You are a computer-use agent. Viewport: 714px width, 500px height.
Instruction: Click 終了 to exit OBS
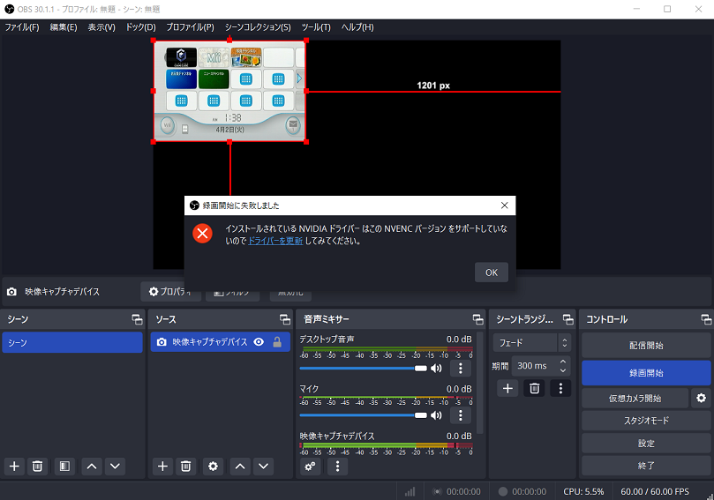pyautogui.click(x=646, y=466)
